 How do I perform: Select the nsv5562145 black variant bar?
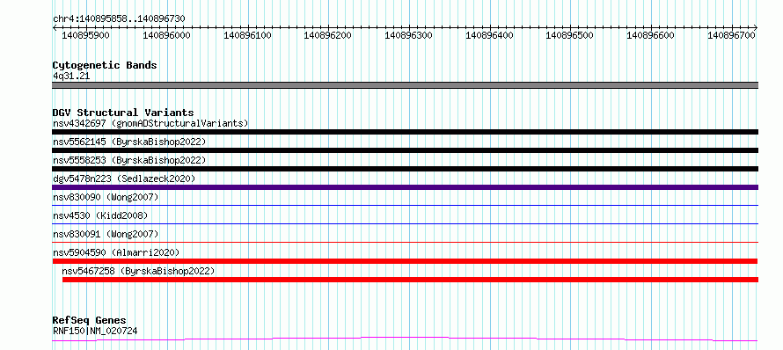pyautogui.click(x=405, y=150)
